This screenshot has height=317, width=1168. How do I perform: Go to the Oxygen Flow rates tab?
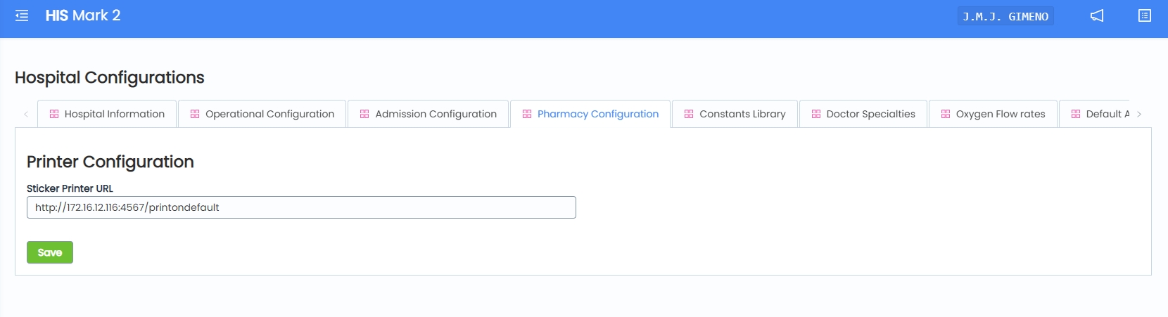(1000, 114)
